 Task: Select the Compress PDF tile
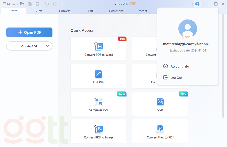pyautogui.click(x=99, y=103)
